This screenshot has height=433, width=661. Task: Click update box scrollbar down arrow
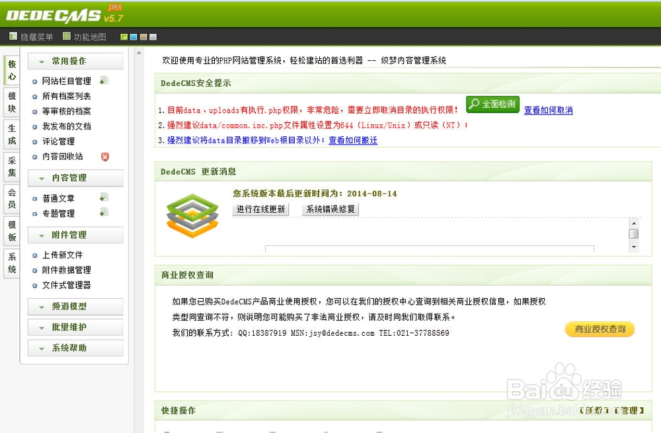pyautogui.click(x=634, y=247)
